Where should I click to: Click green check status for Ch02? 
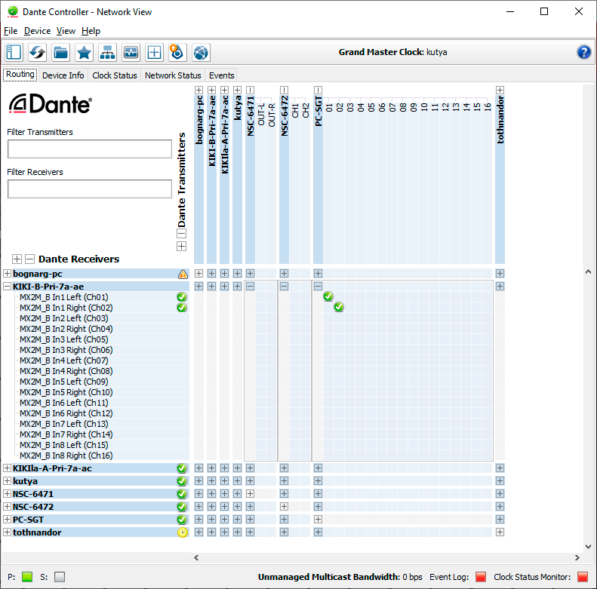(x=182, y=308)
